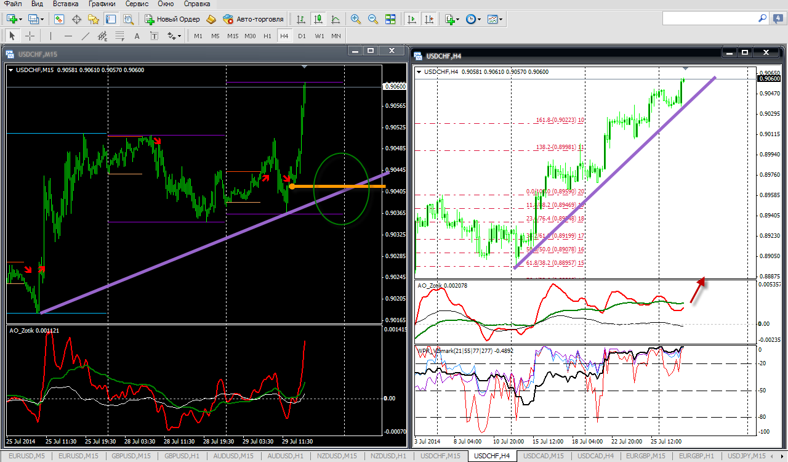Toggle chart auto scroll

click(x=412, y=19)
